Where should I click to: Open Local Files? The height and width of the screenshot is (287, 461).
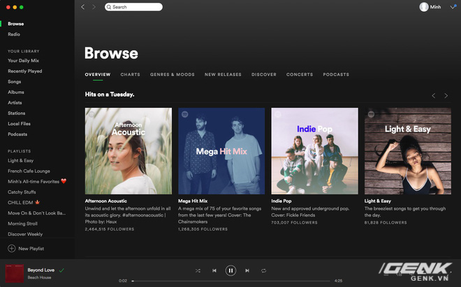(19, 124)
